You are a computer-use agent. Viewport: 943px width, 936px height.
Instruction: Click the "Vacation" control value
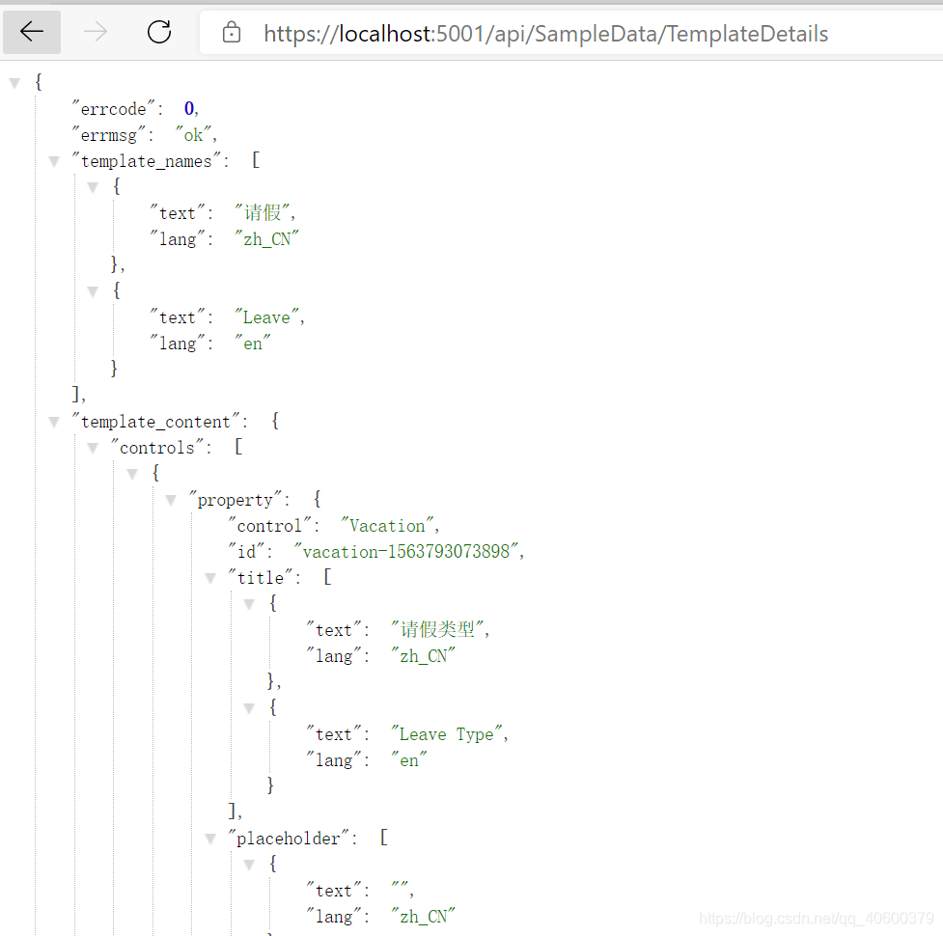coord(387,526)
